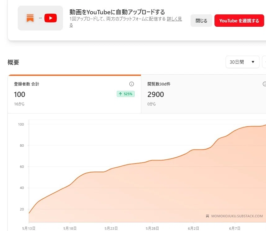Click the 概要 heading
This screenshot has width=266, height=231.
pos(13,62)
